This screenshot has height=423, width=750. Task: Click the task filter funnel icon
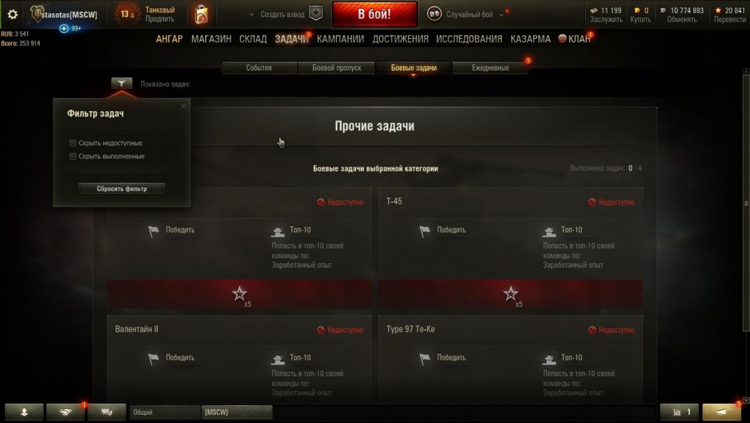pyautogui.click(x=122, y=83)
